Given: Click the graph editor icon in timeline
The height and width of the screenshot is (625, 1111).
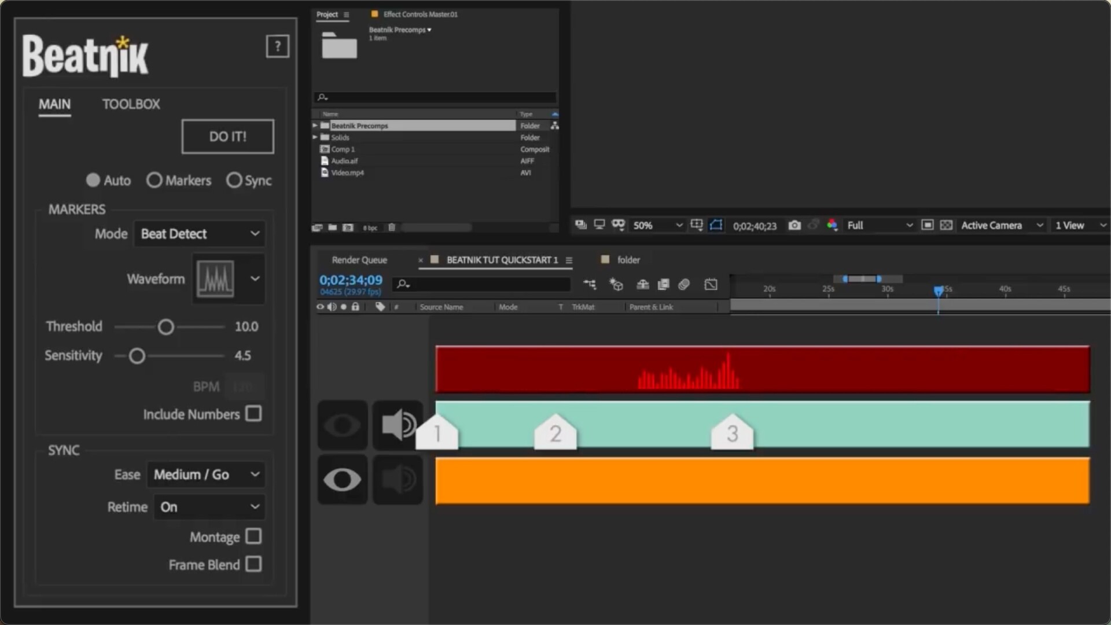Looking at the screenshot, I should coord(711,284).
